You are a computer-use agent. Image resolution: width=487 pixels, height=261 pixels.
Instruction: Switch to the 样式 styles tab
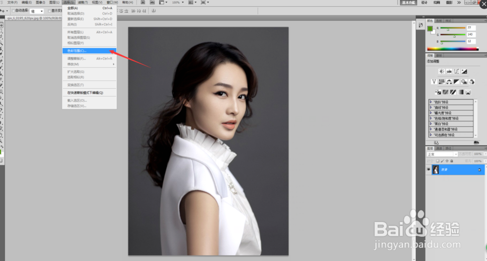click(x=449, y=21)
